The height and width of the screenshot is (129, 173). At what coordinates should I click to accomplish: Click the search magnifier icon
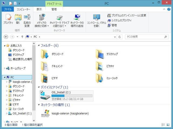(x=165, y=37)
